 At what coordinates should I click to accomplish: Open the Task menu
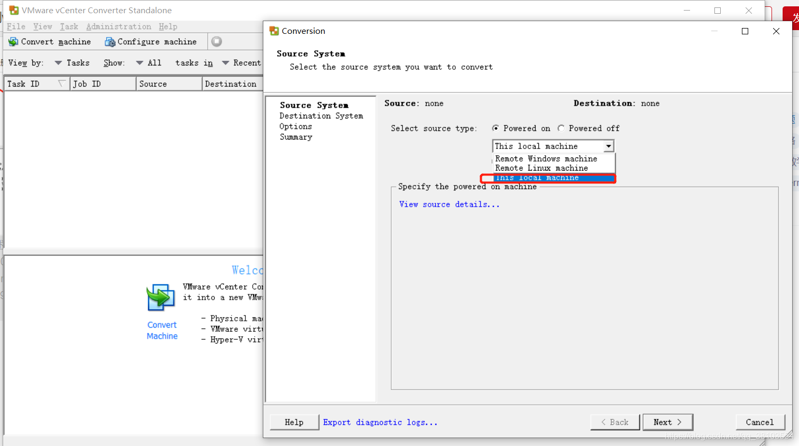[69, 26]
